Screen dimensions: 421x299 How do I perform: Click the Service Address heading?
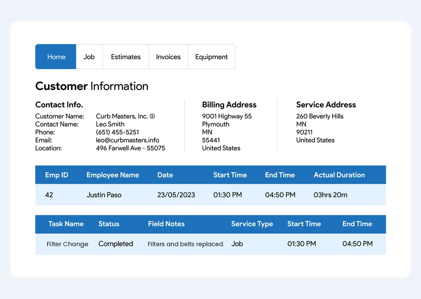click(x=326, y=105)
